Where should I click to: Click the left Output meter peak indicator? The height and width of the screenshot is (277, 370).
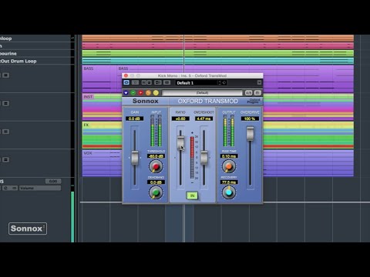pyautogui.click(x=225, y=116)
